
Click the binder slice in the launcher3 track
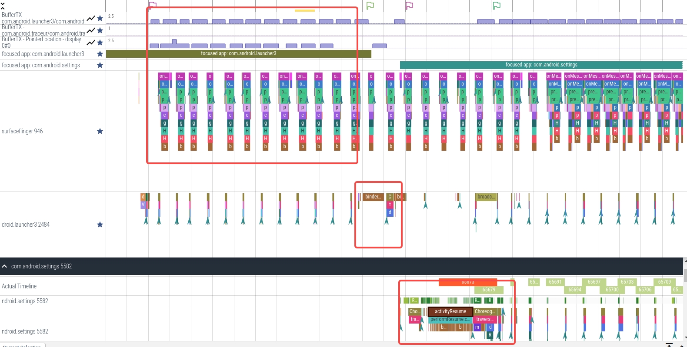coord(373,197)
